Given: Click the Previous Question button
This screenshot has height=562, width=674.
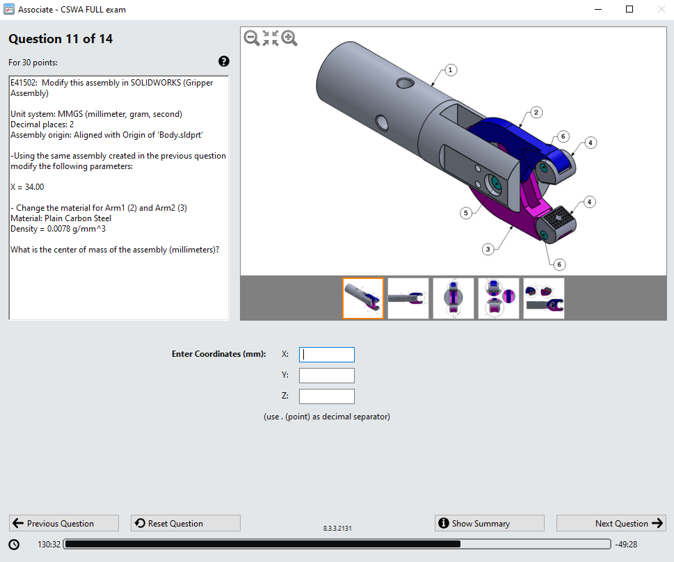Looking at the screenshot, I should pyautogui.click(x=63, y=523).
